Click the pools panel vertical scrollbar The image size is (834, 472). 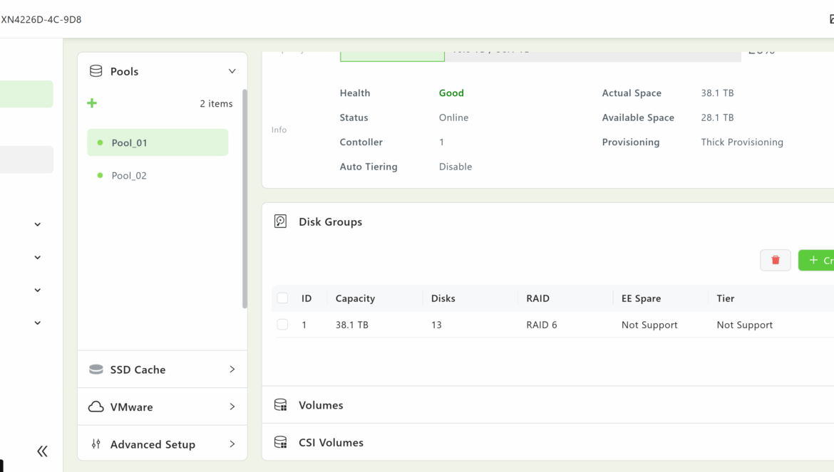click(245, 199)
